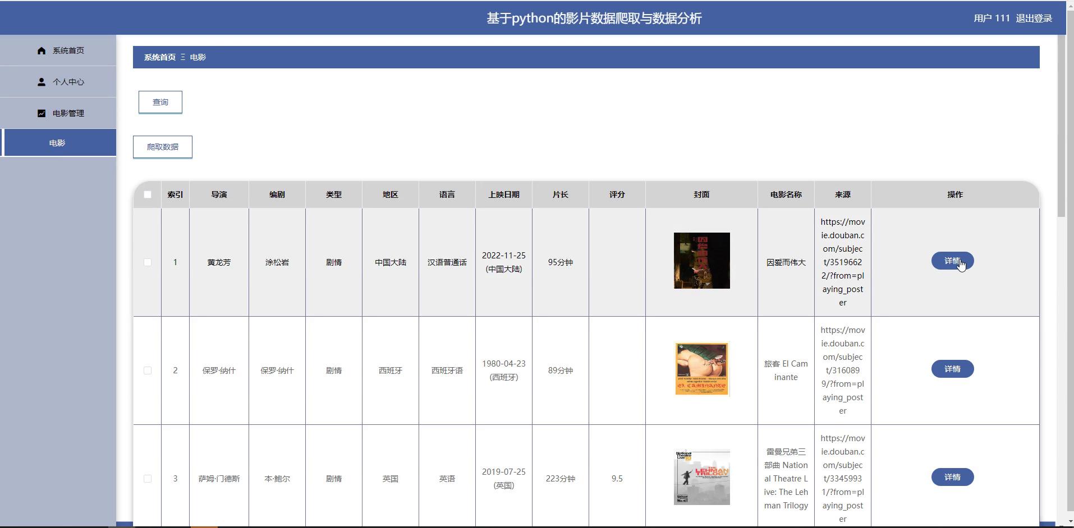Click the 导演 column header
This screenshot has height=528, width=1074.
click(219, 194)
